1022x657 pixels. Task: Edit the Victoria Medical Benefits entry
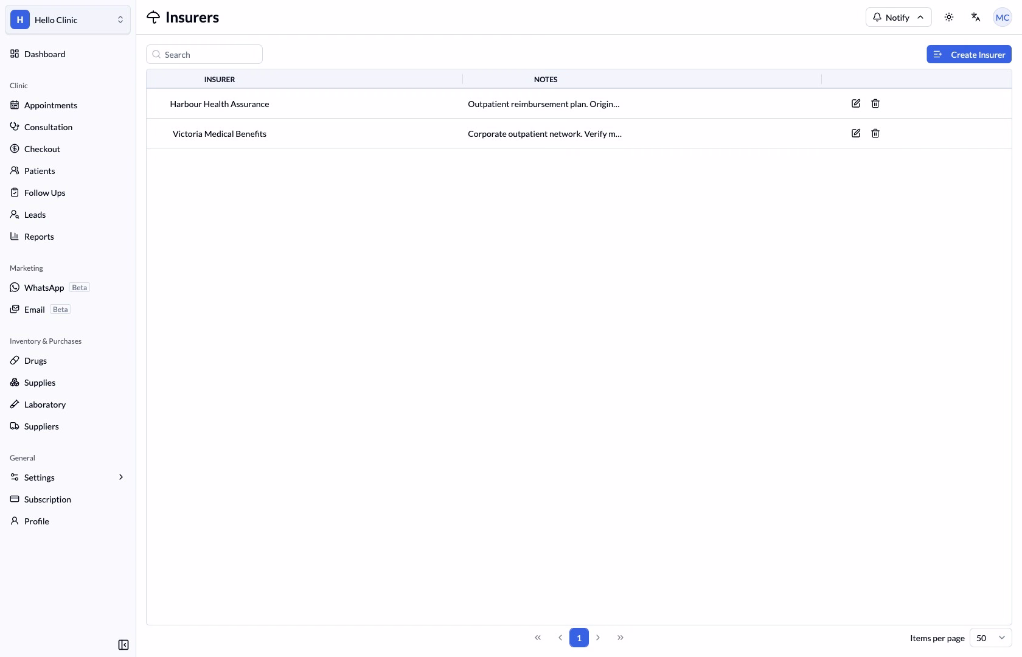click(x=856, y=133)
